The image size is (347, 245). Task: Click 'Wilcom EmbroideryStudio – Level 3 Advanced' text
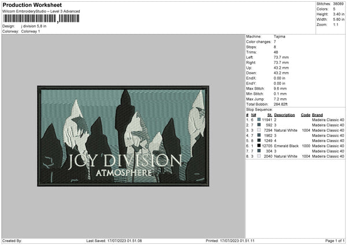(41, 12)
